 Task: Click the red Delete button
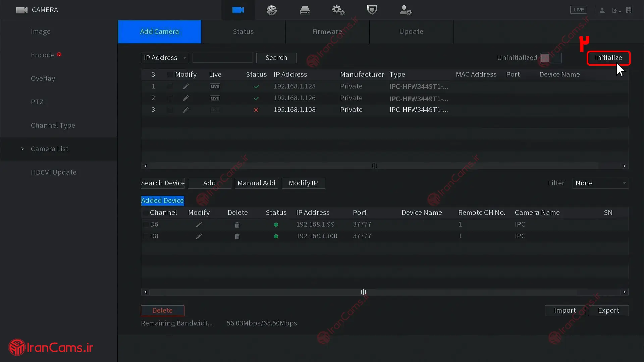[163, 310]
